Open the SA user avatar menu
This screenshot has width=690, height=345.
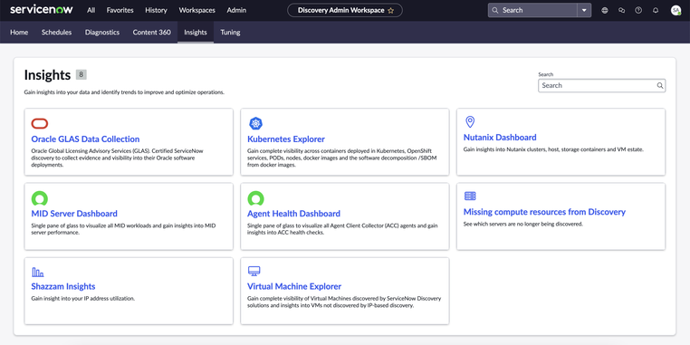[x=676, y=10]
